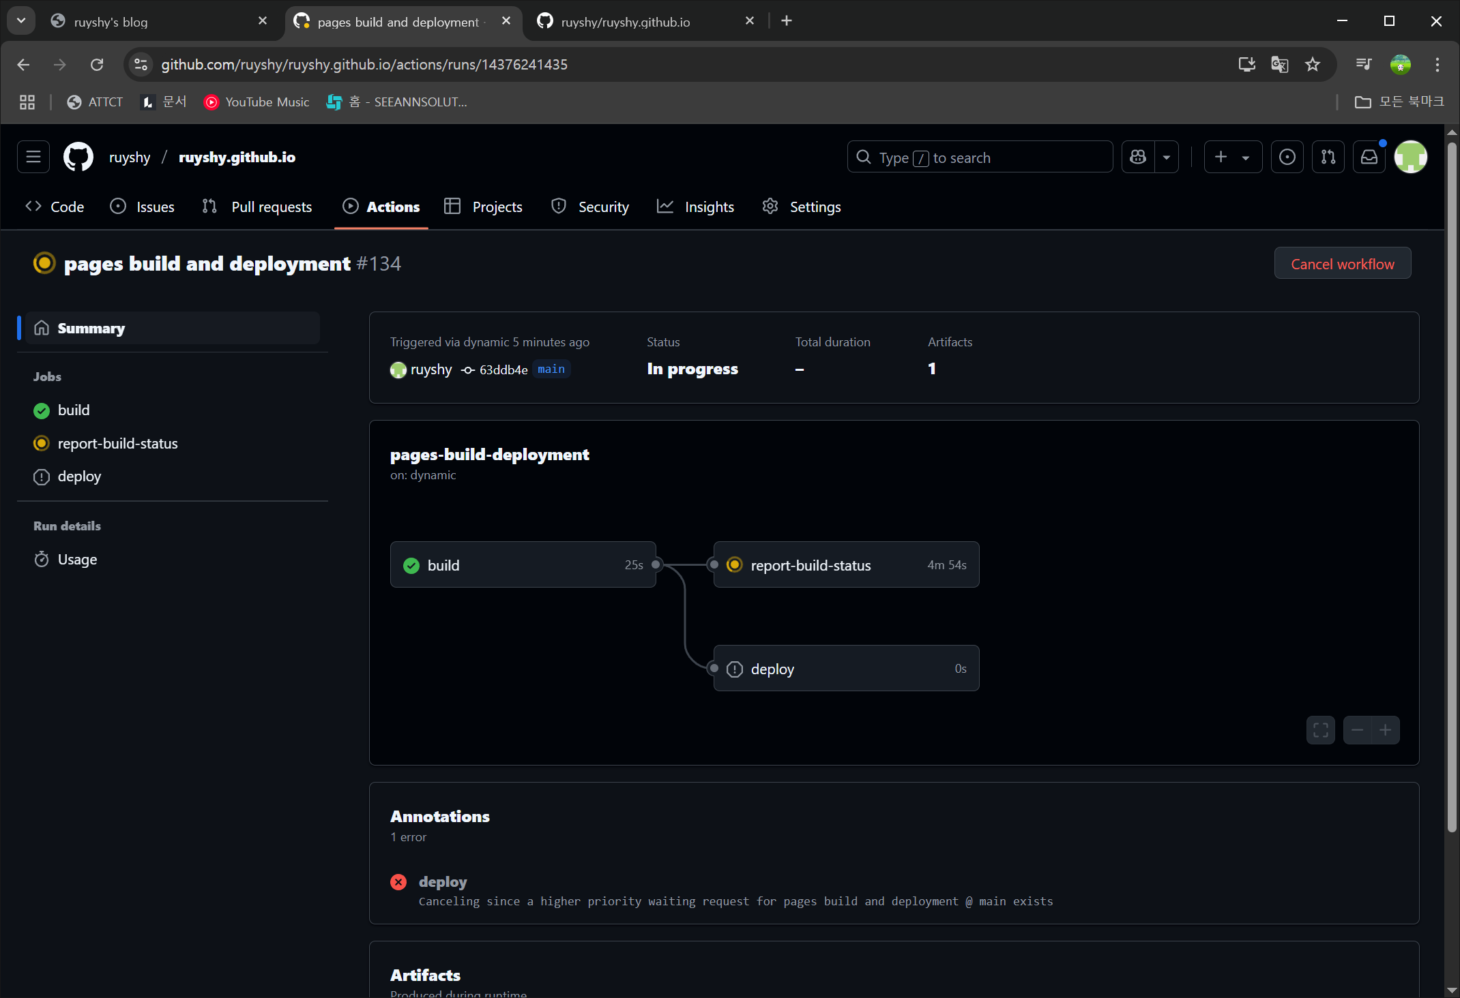Open the tab list chevron beside the tabs
Screen dimensions: 1460x998
click(20, 20)
